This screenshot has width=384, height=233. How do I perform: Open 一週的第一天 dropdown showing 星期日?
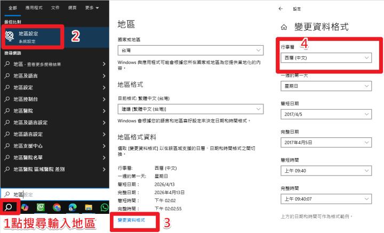click(326, 86)
